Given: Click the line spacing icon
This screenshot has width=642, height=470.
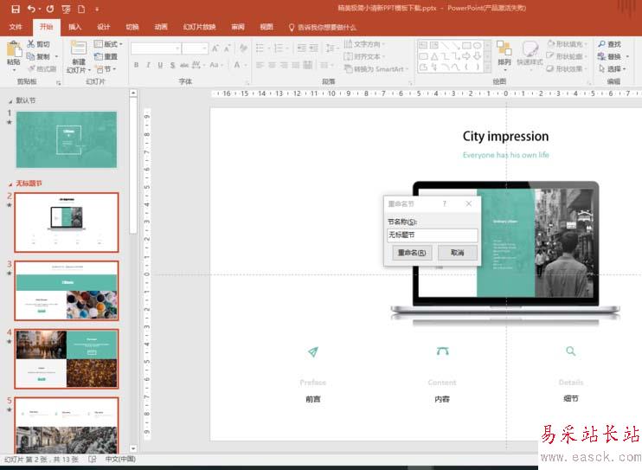Looking at the screenshot, I should coord(330,48).
